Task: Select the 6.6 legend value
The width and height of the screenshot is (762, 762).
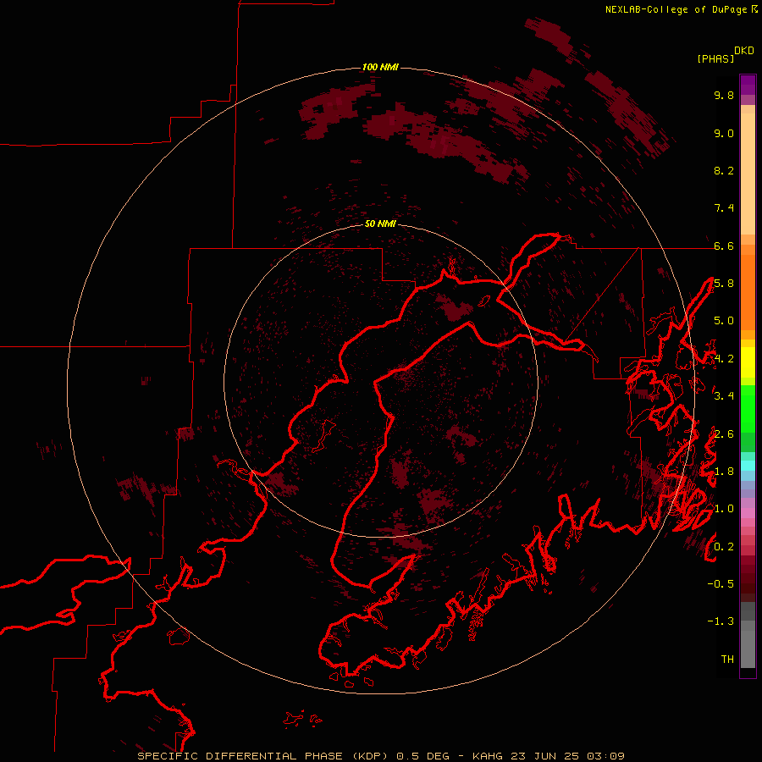Action: click(724, 246)
